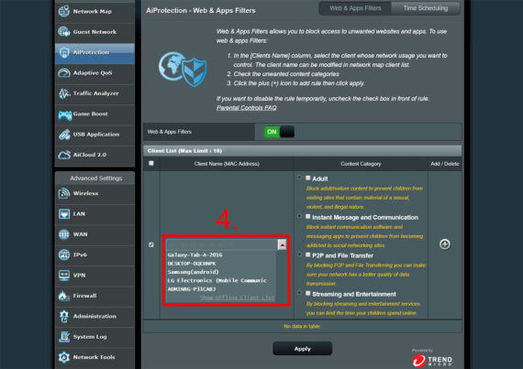Select LG Electronics client from list

click(217, 280)
